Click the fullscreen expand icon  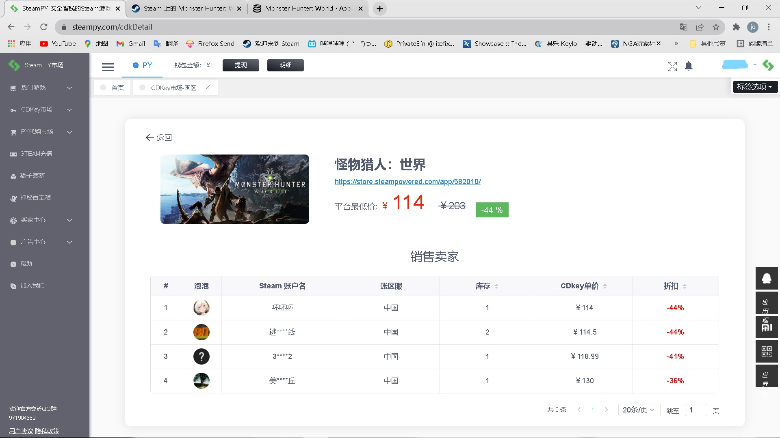tap(672, 66)
